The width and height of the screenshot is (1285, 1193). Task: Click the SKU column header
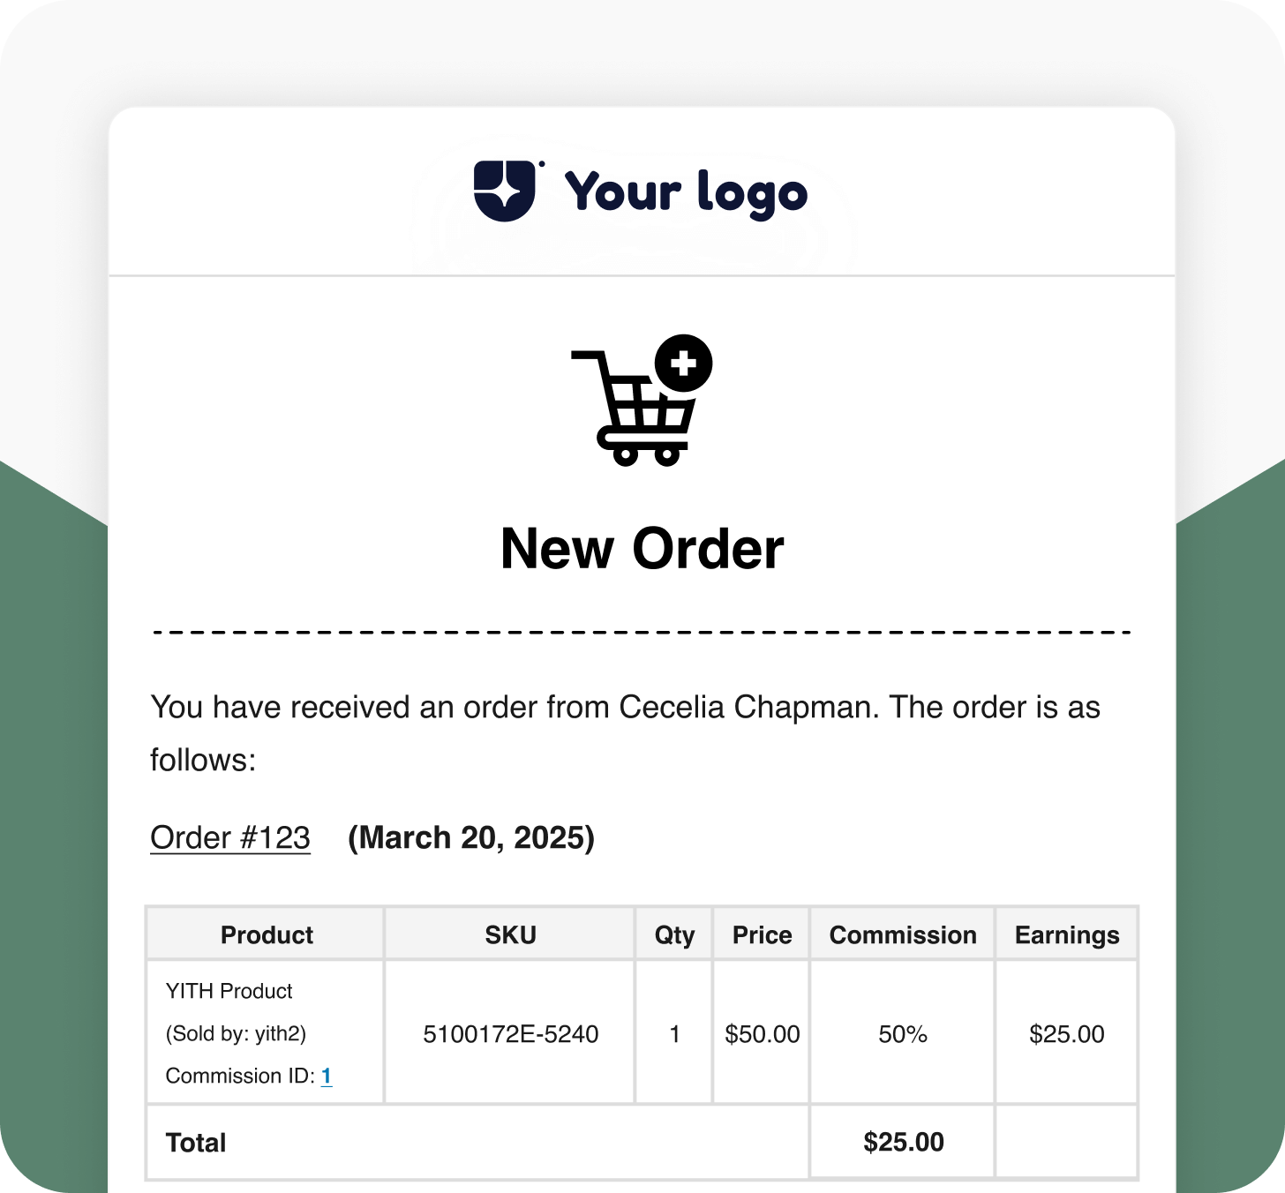[510, 934]
